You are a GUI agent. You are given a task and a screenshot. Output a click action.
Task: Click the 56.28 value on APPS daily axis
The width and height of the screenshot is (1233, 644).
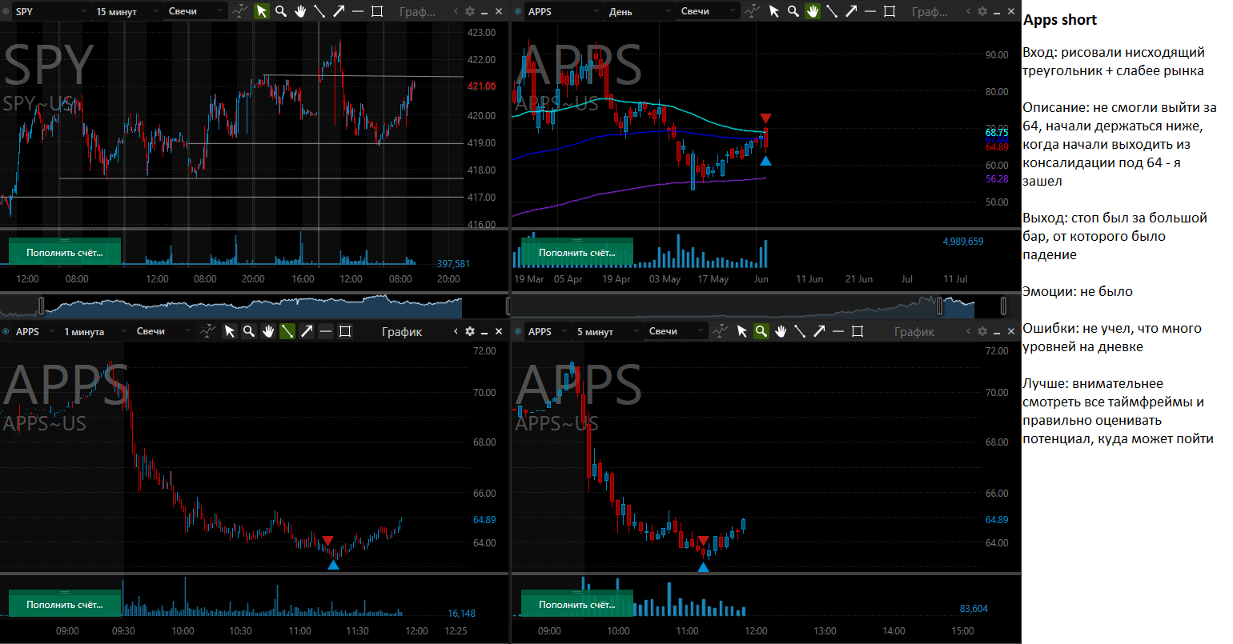(997, 179)
